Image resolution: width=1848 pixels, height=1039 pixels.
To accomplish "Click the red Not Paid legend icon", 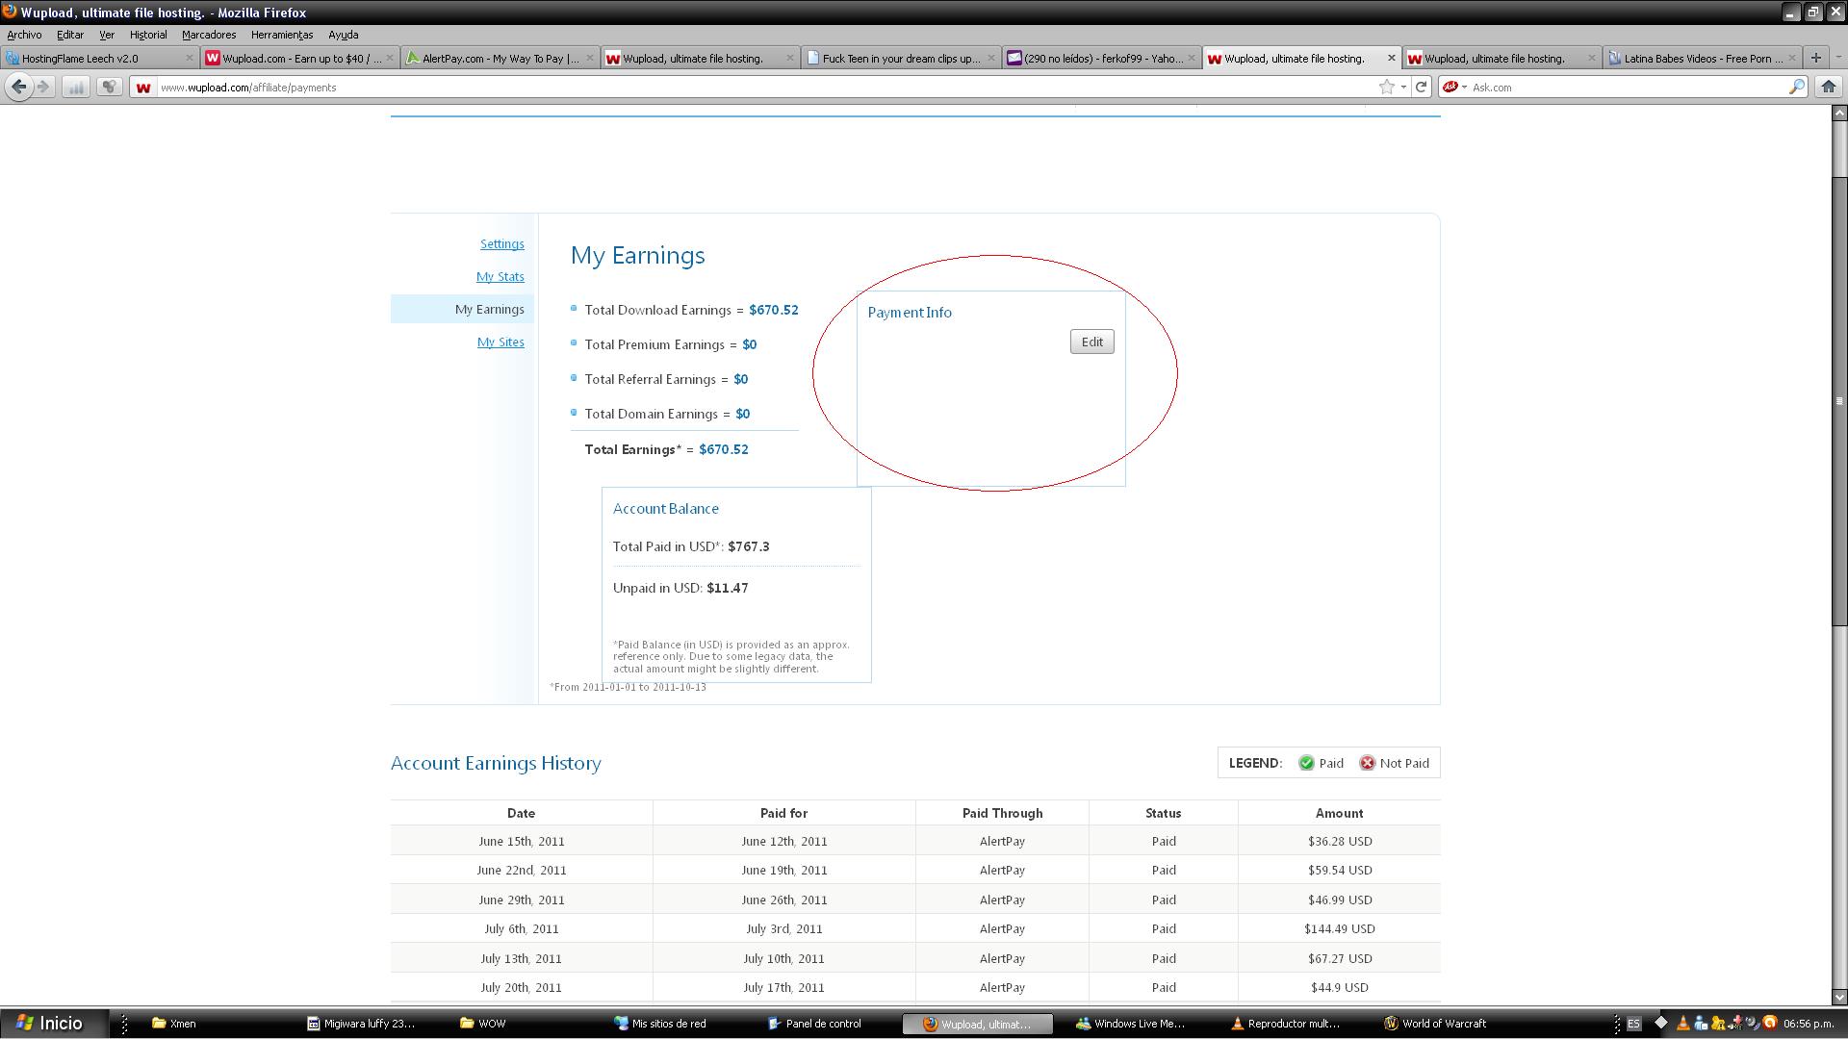I will 1367,763.
